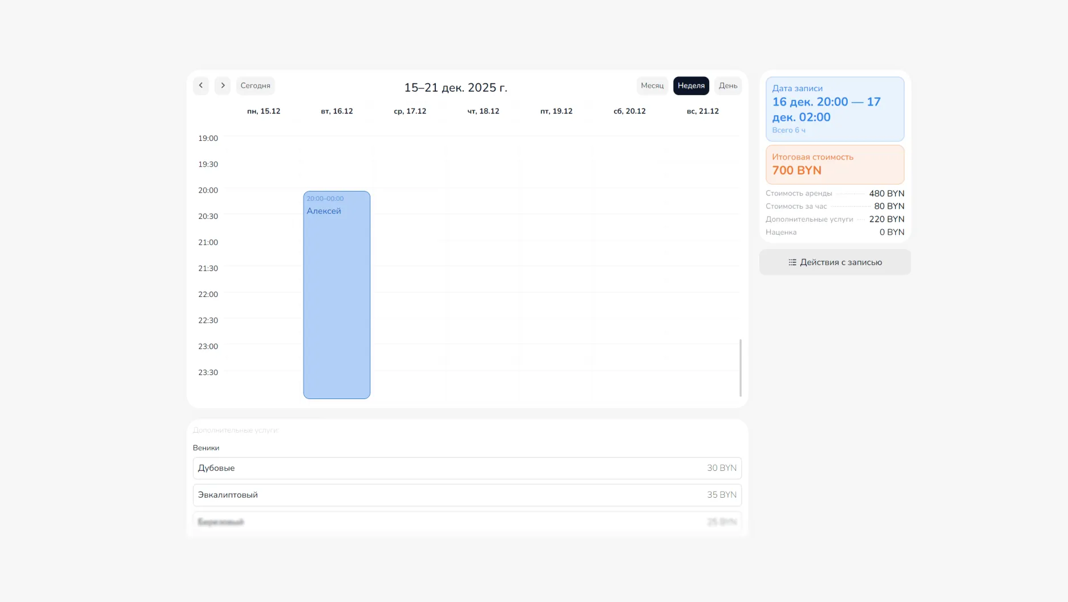The image size is (1068, 602).
Task: Go to previous week with left chevron
Action: 201,86
